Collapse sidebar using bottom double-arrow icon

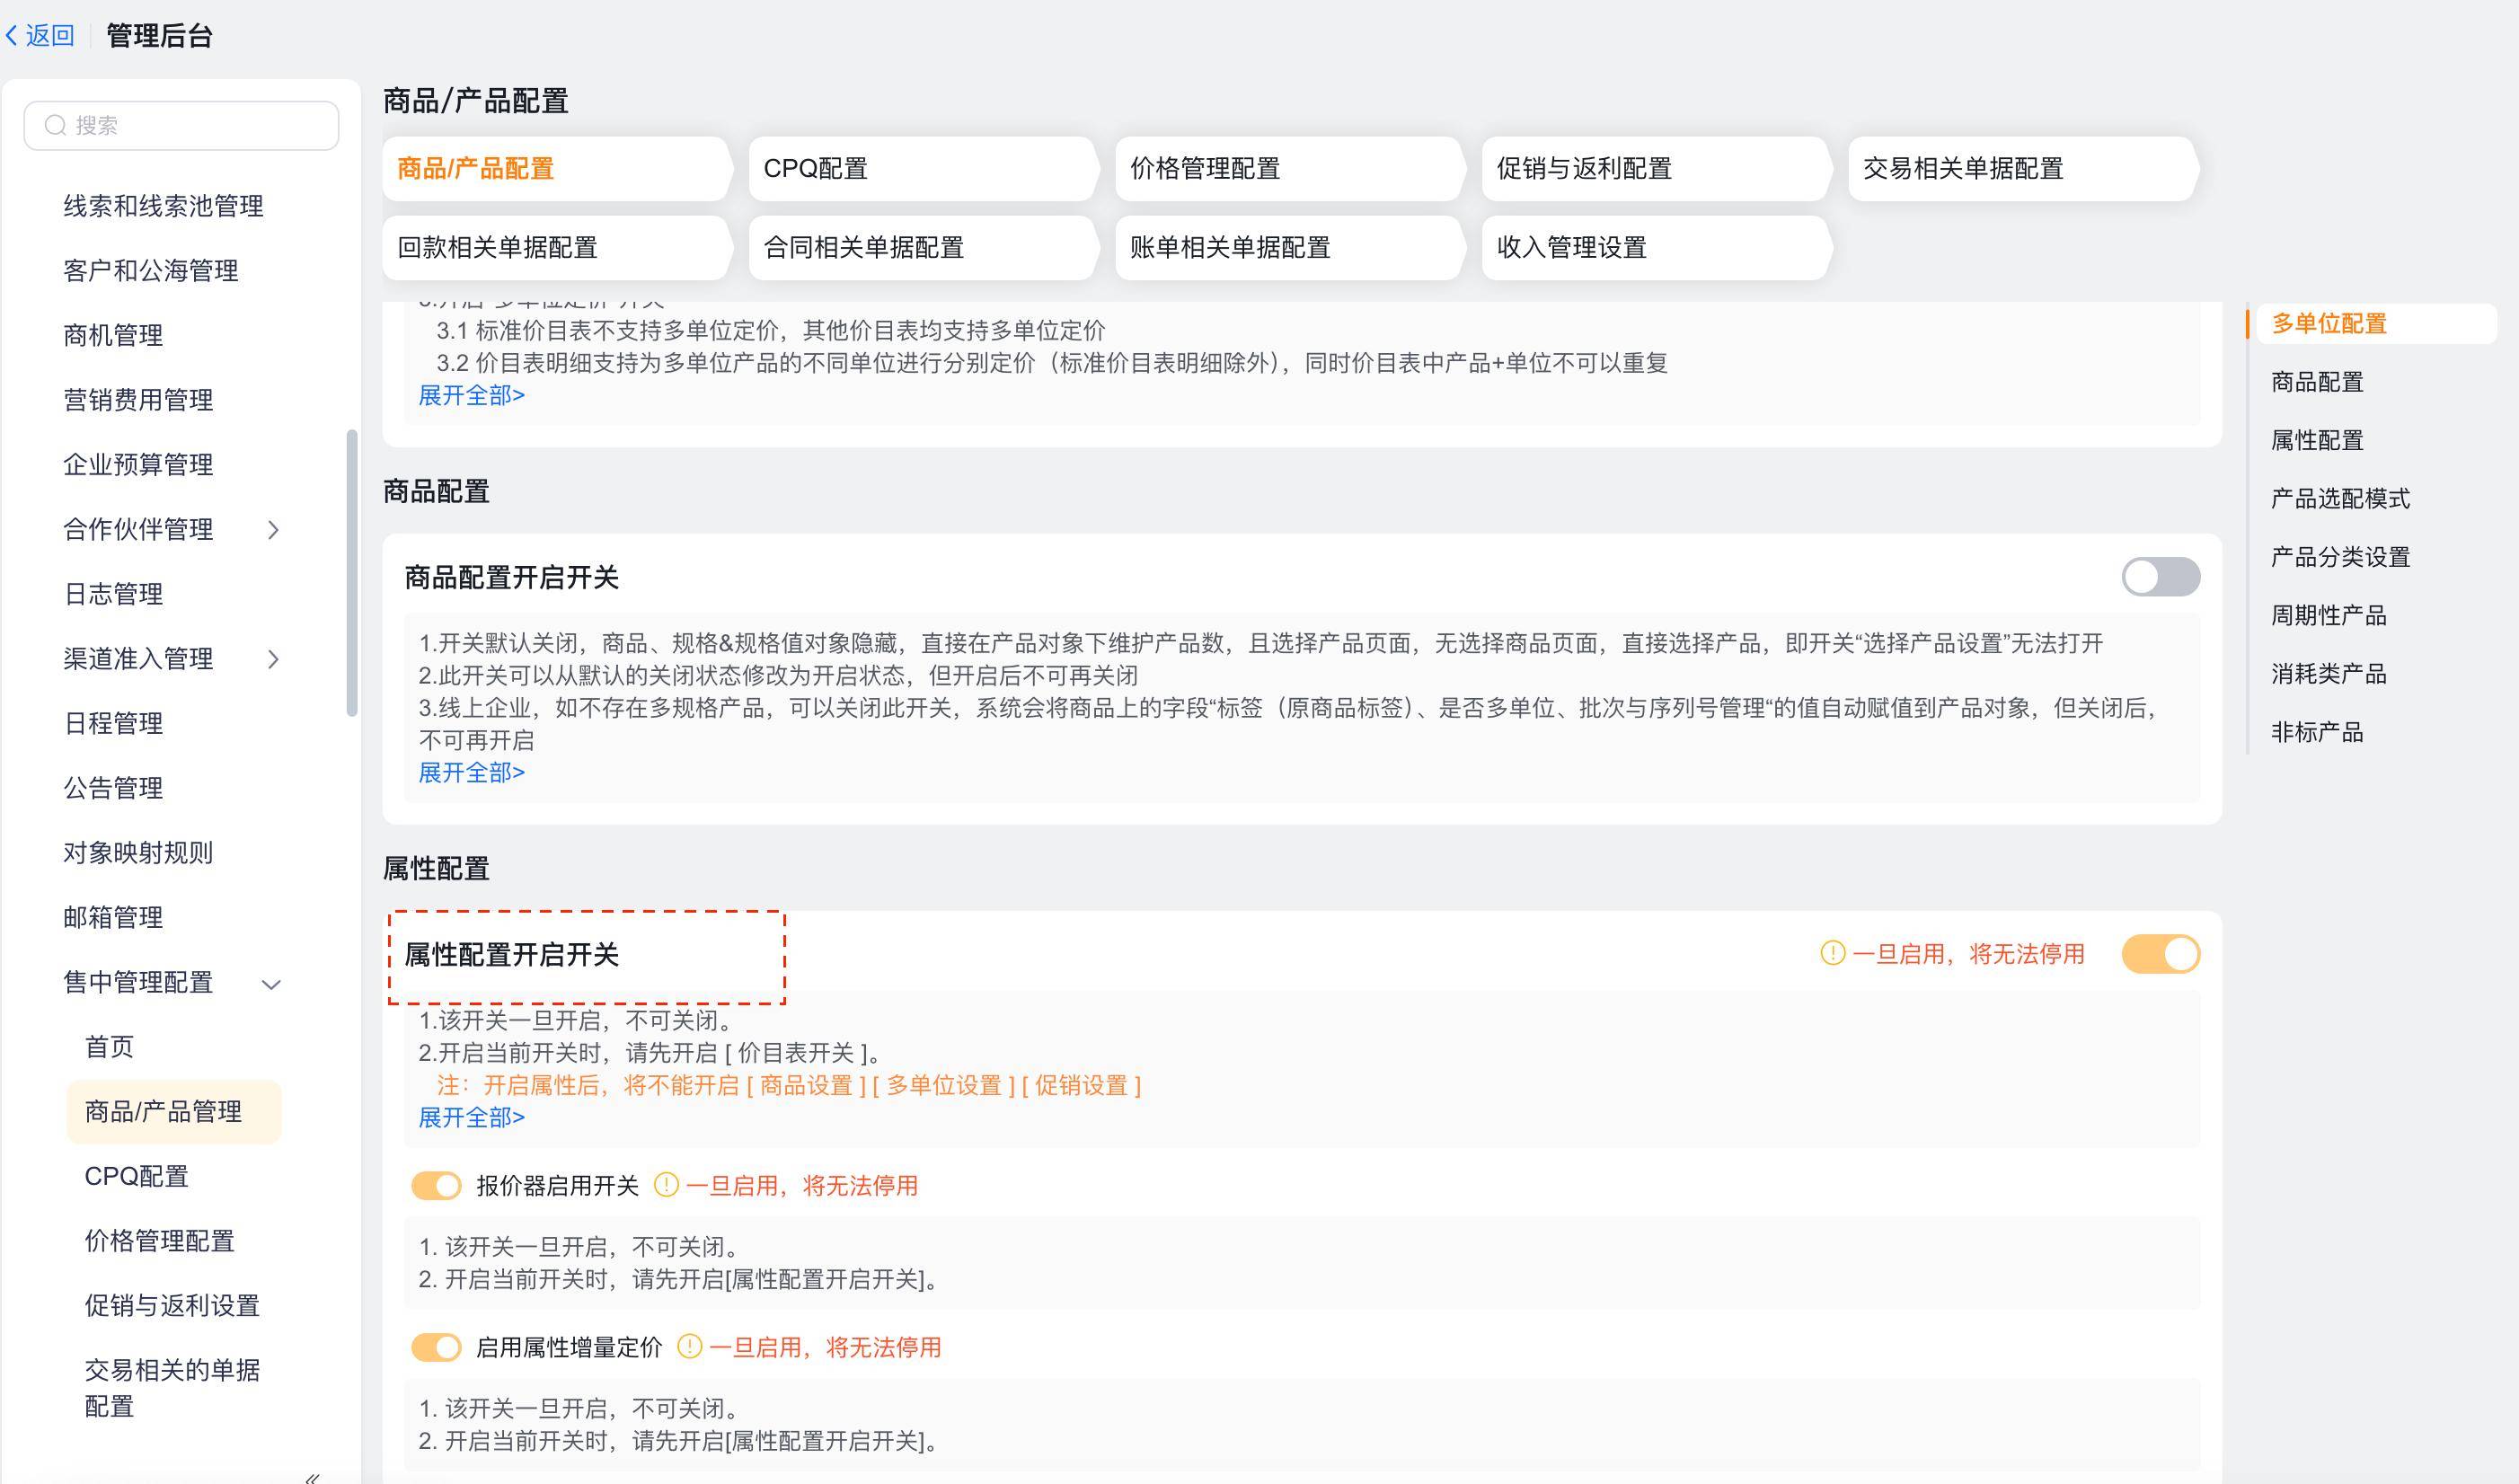pyautogui.click(x=312, y=1477)
